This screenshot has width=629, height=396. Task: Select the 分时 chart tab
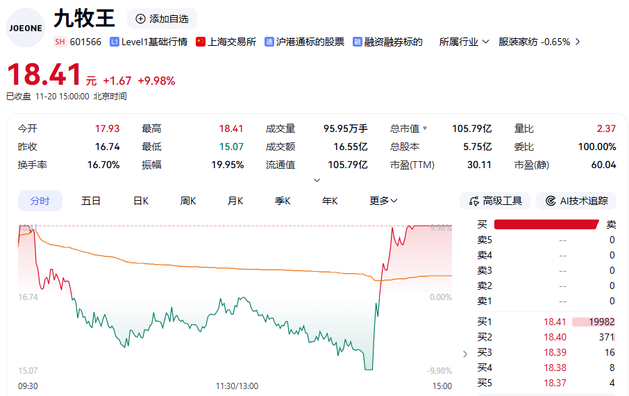pyautogui.click(x=40, y=201)
